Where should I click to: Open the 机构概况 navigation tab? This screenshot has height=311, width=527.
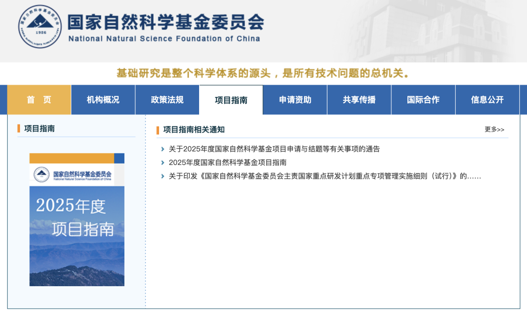click(103, 100)
